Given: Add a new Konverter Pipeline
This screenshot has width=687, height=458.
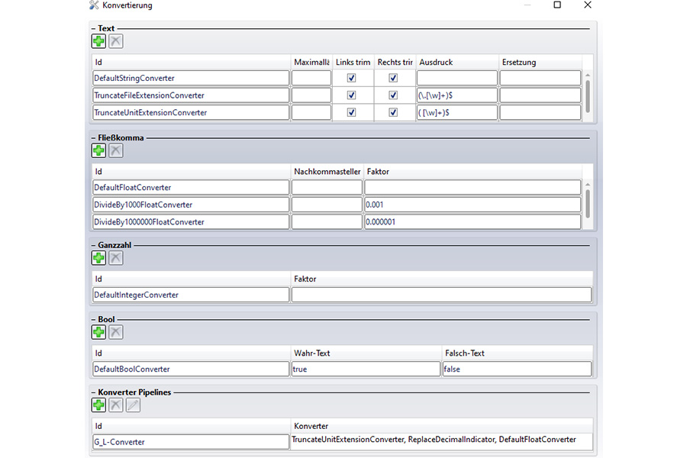Looking at the screenshot, I should click(x=98, y=405).
